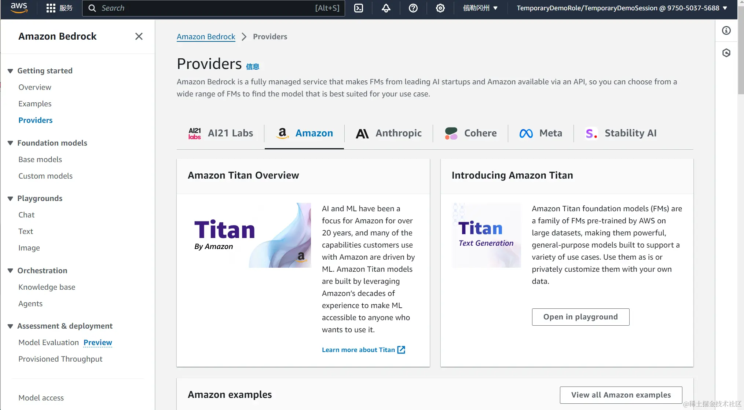Viewport: 744px width, 410px height.
Task: Click the Titan By Amazon banner image
Action: click(249, 235)
